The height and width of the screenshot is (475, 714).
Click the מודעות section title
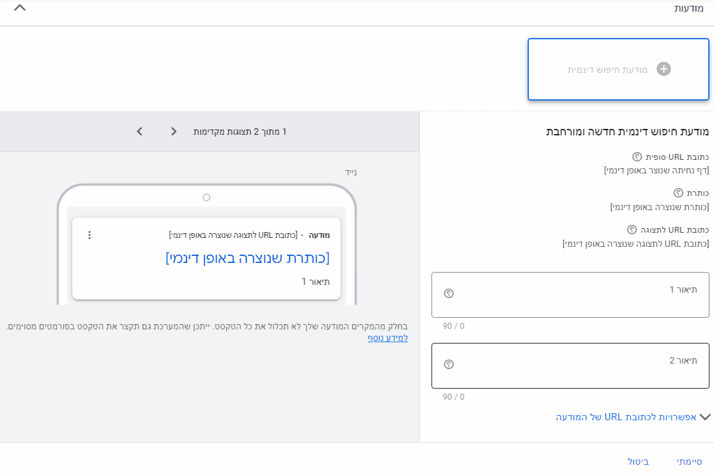688,8
